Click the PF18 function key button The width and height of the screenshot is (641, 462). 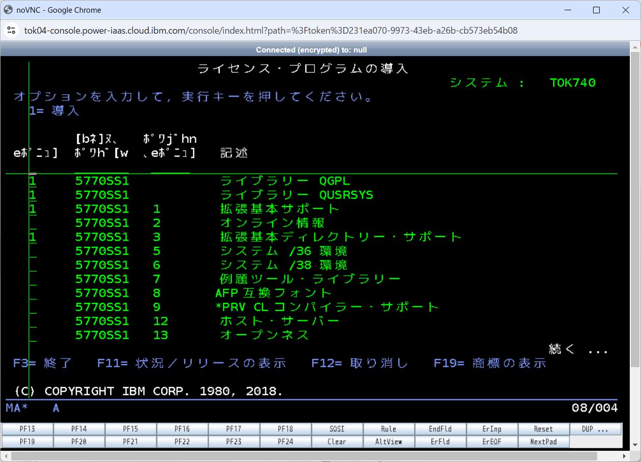(286, 429)
